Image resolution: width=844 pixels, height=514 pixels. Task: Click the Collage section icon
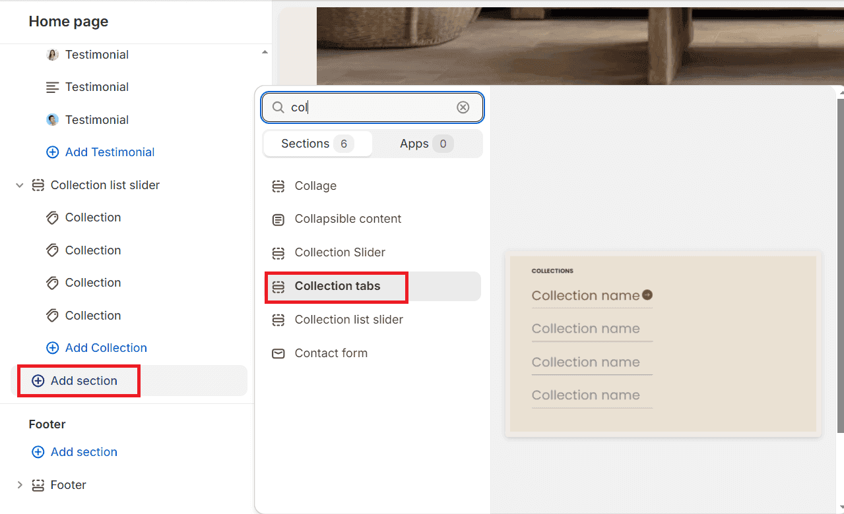(x=278, y=186)
